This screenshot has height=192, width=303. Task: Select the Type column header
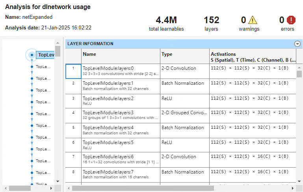(184, 54)
